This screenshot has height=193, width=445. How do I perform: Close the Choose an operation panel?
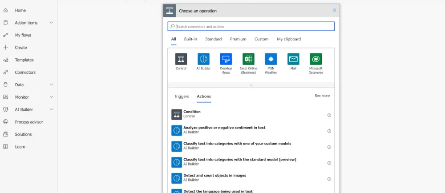tap(335, 10)
